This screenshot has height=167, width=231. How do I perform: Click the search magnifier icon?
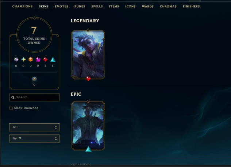click(13, 98)
